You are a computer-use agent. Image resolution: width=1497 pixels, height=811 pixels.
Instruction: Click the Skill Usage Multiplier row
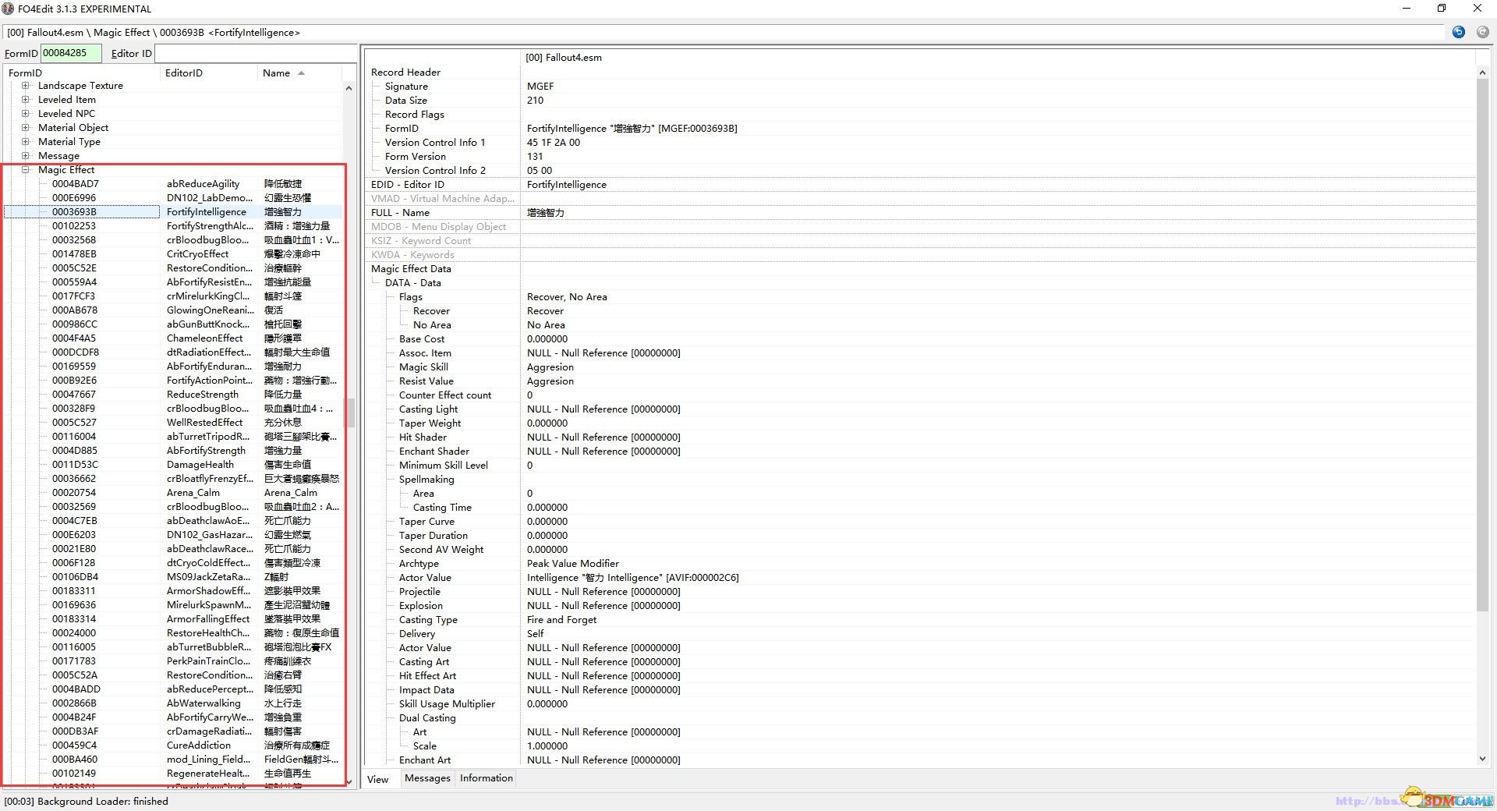[x=920, y=704]
